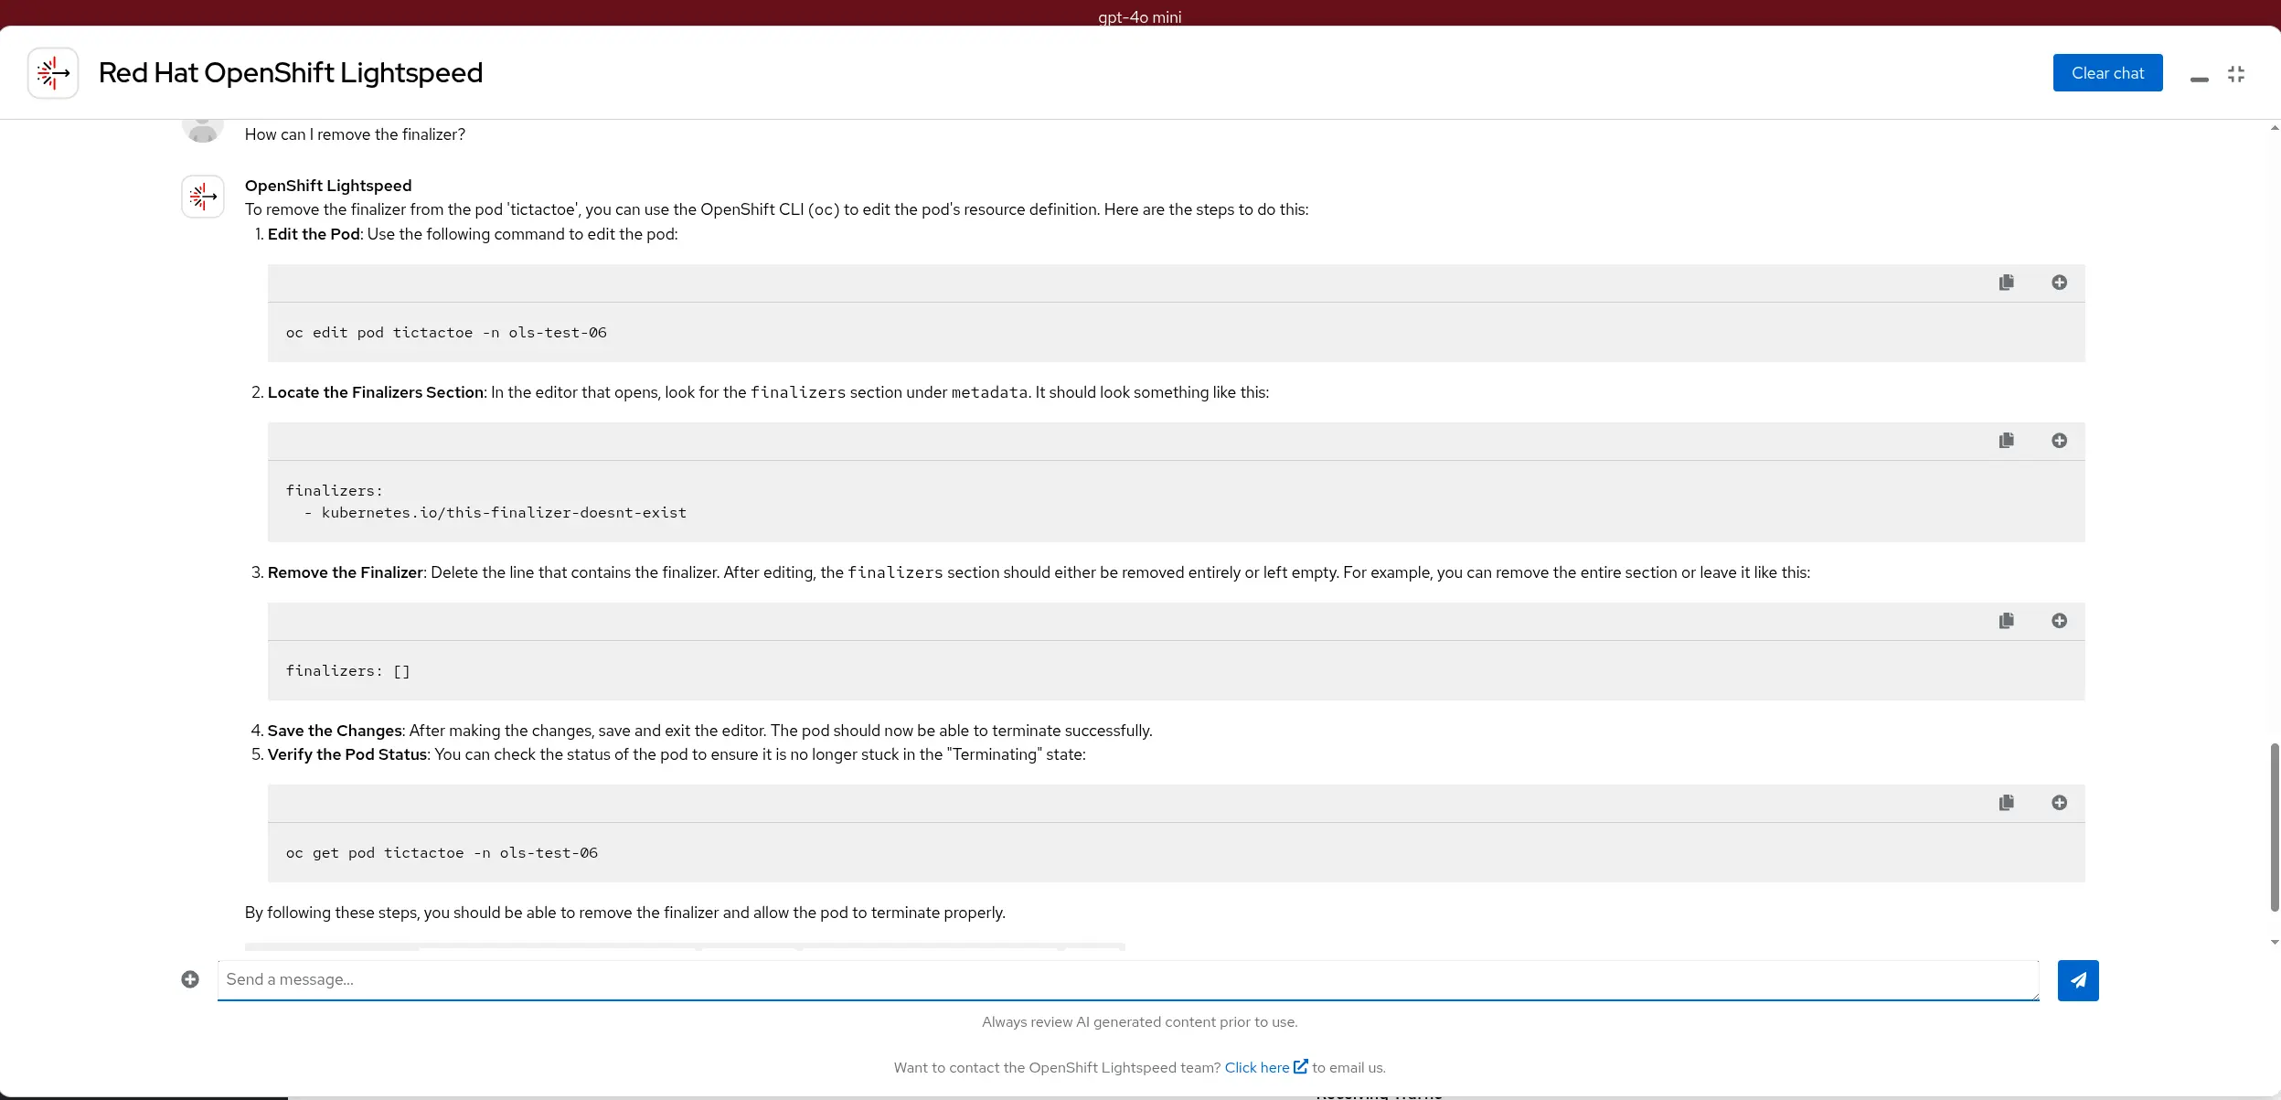Click the scrollbar down arrow
2281x1100 pixels.
(2275, 943)
